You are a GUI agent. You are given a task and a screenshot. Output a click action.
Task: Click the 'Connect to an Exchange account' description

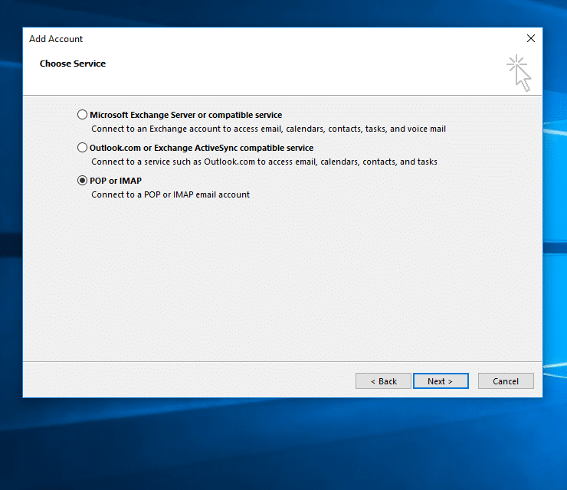(x=268, y=129)
